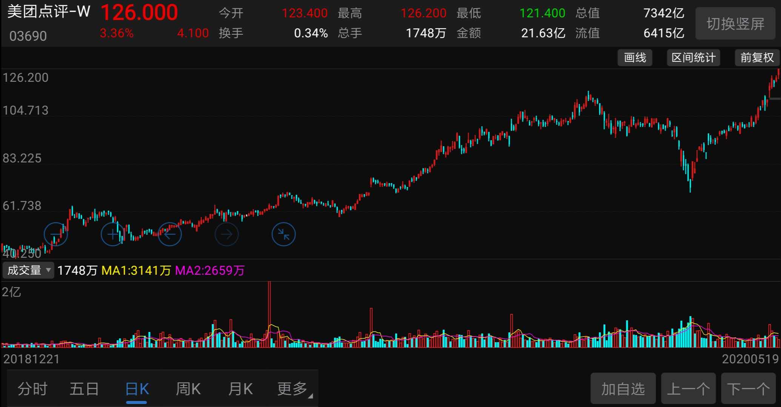The height and width of the screenshot is (407, 781).
Task: Open the 成交量 volume panel selector arrow
Action: (x=48, y=270)
